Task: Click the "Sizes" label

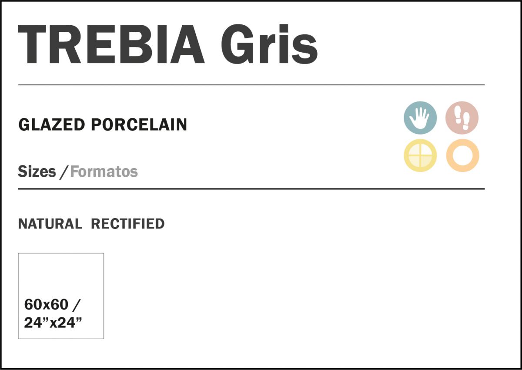Action: click(37, 172)
